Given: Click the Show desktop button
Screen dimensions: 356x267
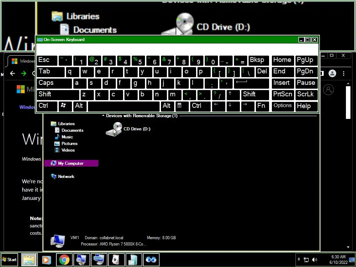Looking at the screenshot, I should pyautogui.click(x=352, y=259).
